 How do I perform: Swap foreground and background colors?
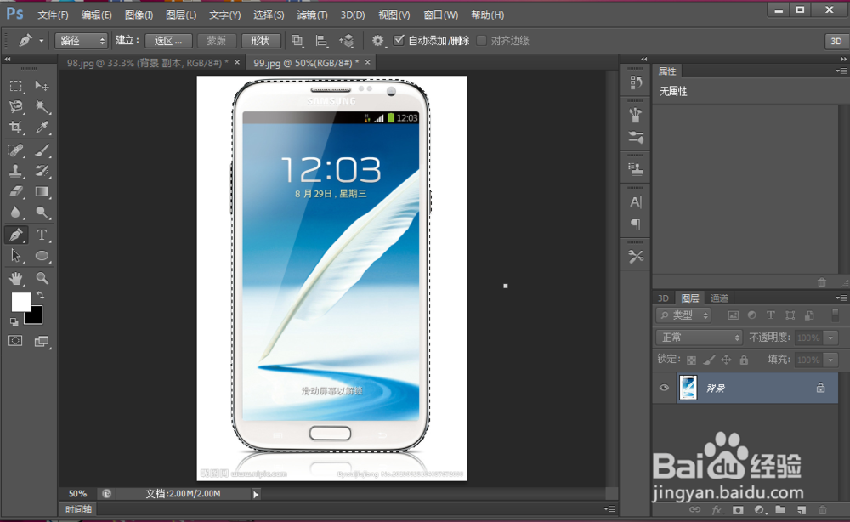click(x=40, y=295)
